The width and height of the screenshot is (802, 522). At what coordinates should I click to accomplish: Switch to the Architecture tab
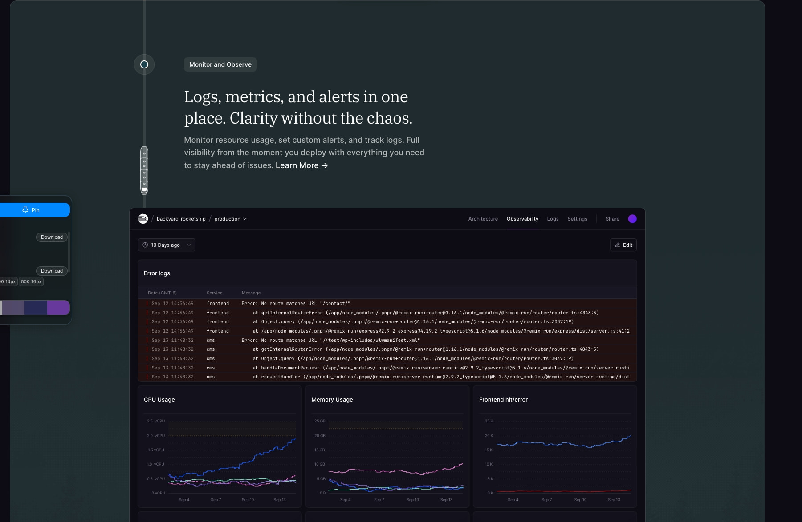tap(483, 219)
